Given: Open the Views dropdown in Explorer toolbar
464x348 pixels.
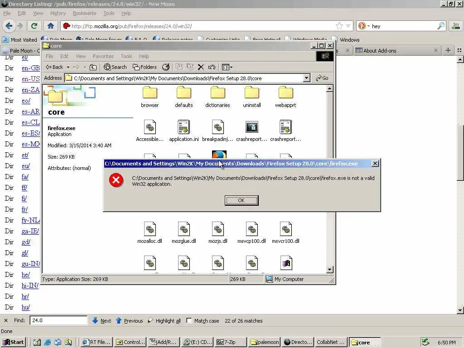Looking at the screenshot, I should click(x=227, y=67).
